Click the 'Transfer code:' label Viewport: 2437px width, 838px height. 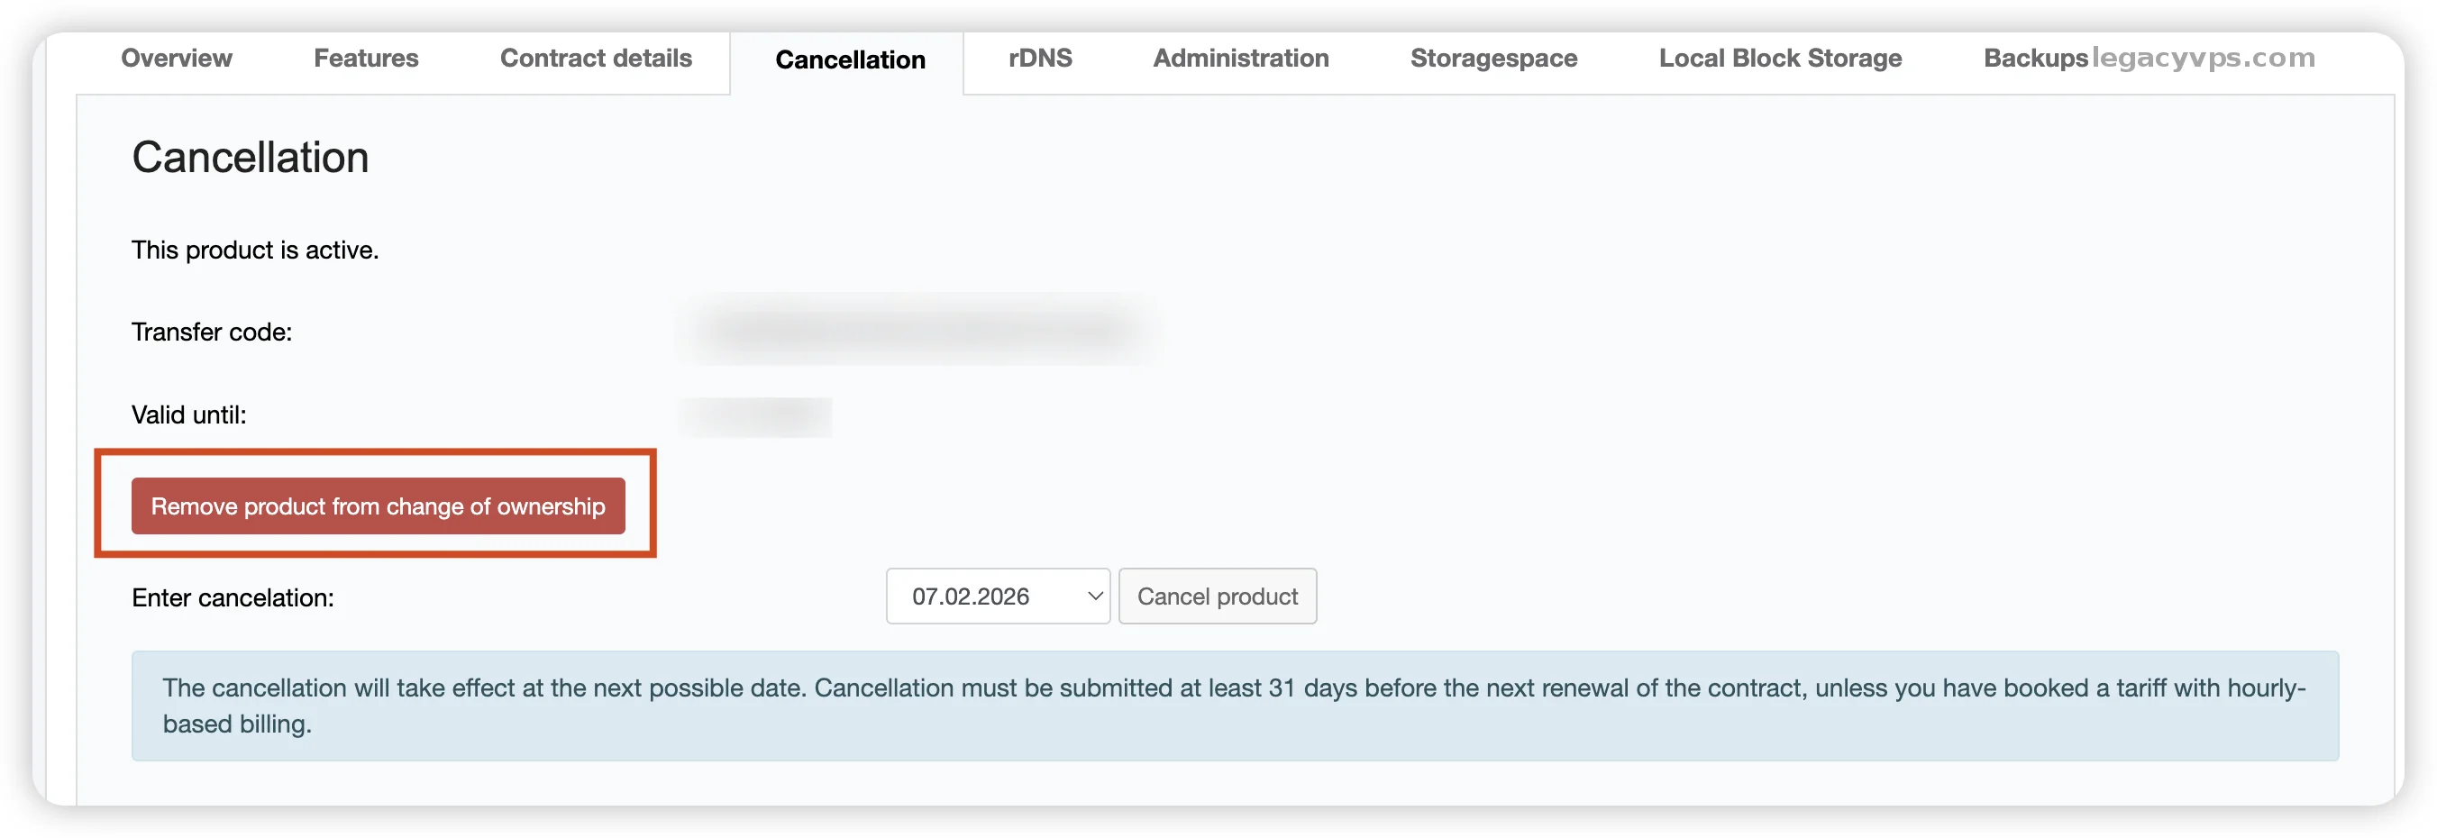click(212, 332)
